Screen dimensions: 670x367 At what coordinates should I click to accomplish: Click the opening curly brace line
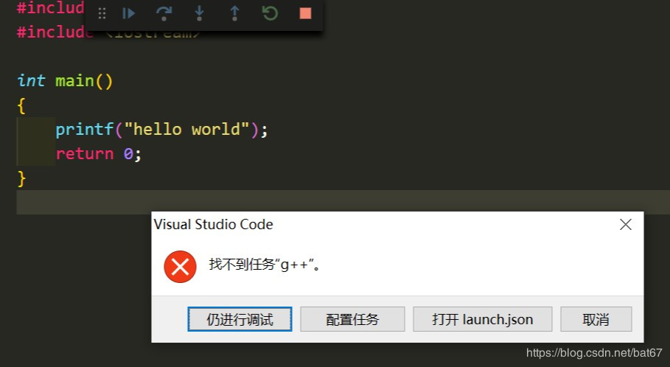coord(21,105)
